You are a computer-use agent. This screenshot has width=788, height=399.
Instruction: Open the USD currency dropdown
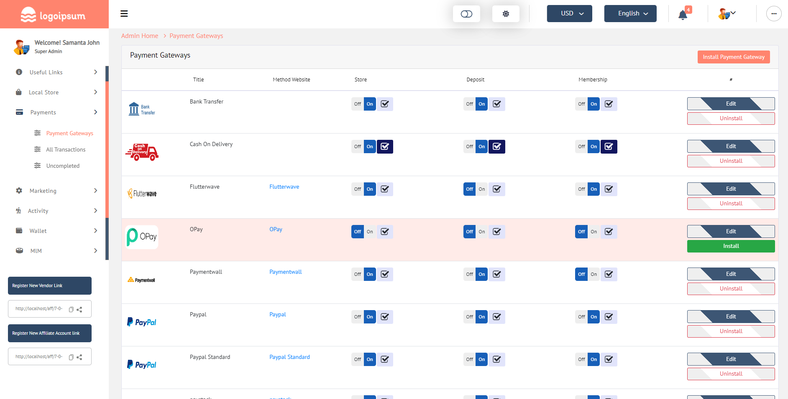[569, 13]
